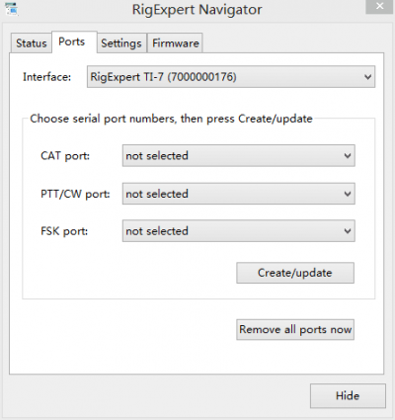This screenshot has height=420, width=395.
Task: Go to the Firmware tab
Action: click(175, 43)
